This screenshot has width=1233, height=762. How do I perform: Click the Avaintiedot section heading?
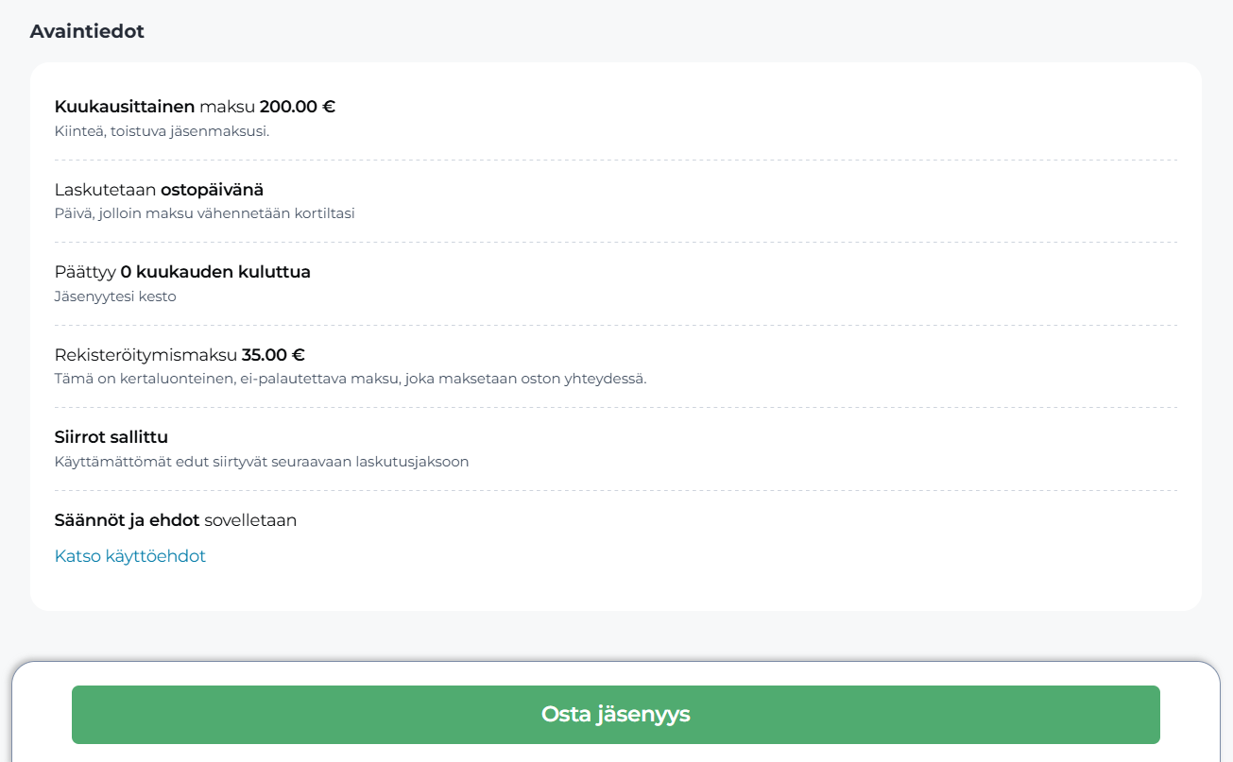87,31
